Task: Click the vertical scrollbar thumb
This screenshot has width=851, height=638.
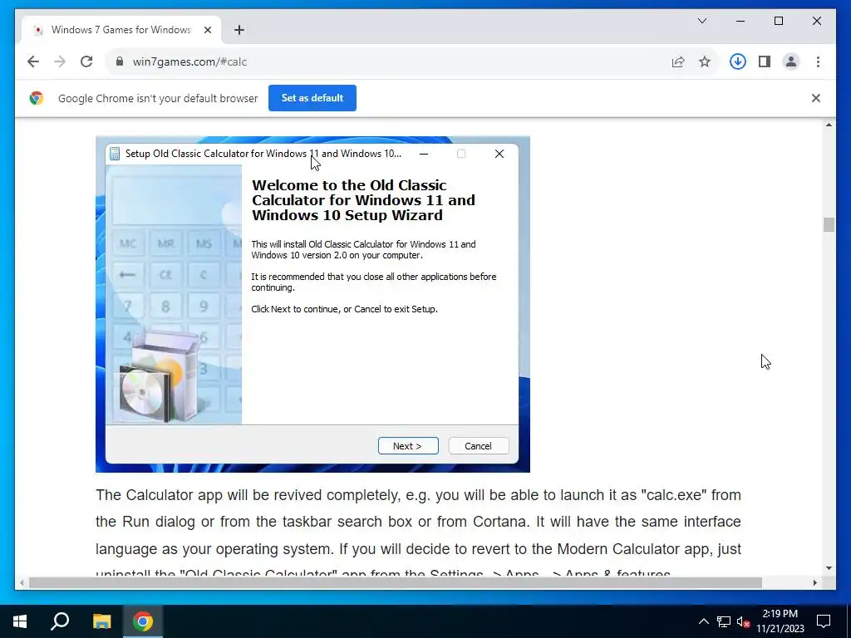Action: click(829, 224)
